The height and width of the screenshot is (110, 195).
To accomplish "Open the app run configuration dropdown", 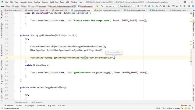I will click(x=110, y=6).
